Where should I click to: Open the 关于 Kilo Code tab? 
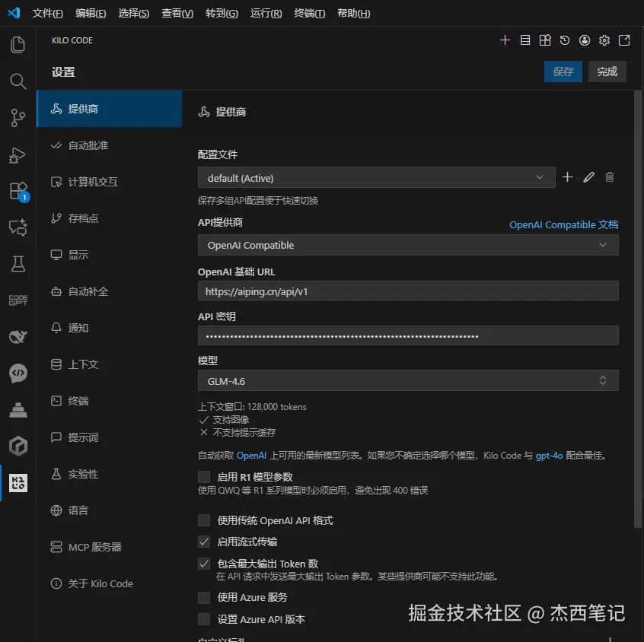pos(110,583)
